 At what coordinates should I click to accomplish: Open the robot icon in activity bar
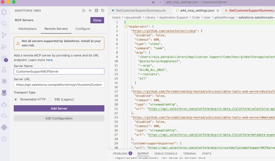(x=4, y=105)
